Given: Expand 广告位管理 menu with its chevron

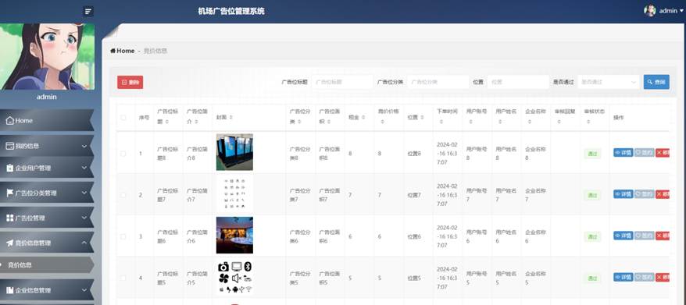Looking at the screenshot, I should coord(84,218).
